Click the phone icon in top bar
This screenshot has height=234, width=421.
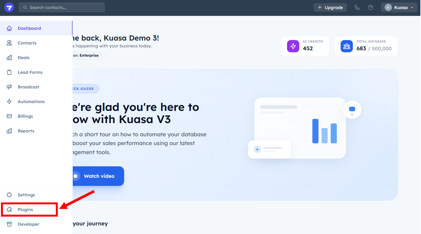(357, 7)
